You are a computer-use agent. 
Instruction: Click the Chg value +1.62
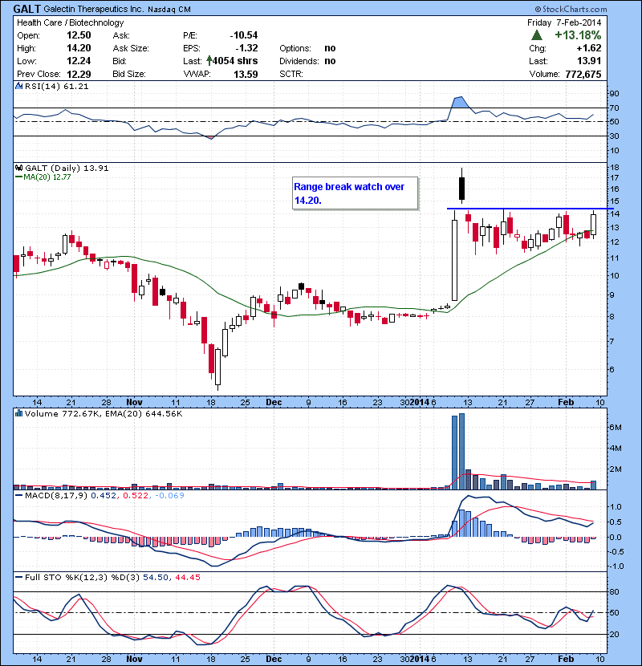pos(589,48)
